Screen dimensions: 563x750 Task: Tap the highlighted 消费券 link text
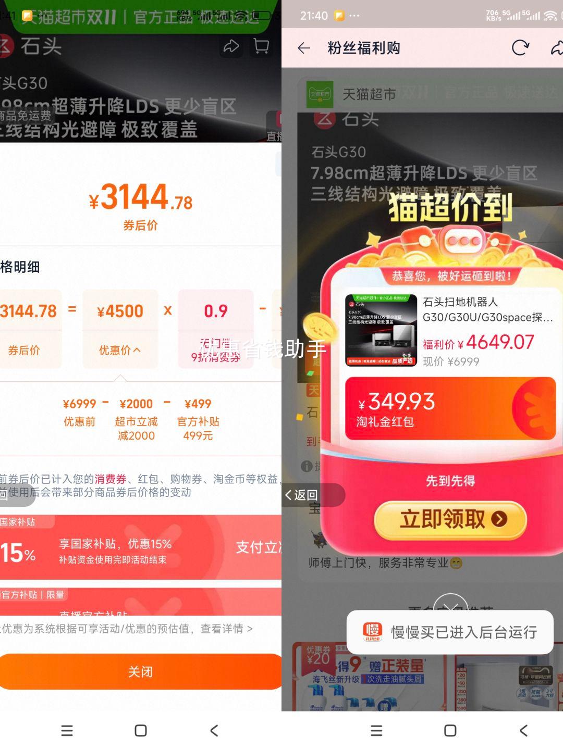(111, 479)
